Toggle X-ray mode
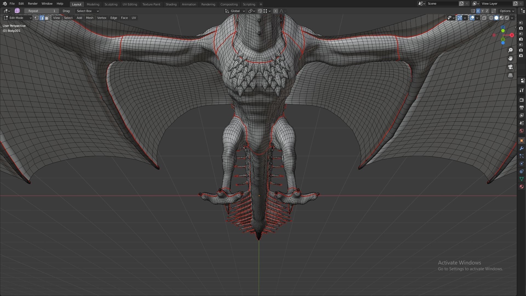526x296 pixels. [x=484, y=18]
